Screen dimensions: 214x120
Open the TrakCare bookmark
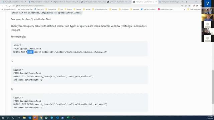[x=148, y=9]
